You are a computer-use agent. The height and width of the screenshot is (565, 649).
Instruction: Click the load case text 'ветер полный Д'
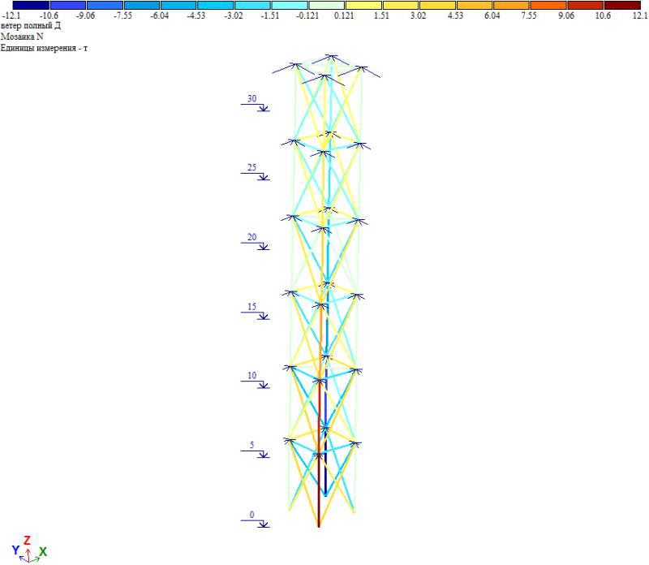point(31,26)
